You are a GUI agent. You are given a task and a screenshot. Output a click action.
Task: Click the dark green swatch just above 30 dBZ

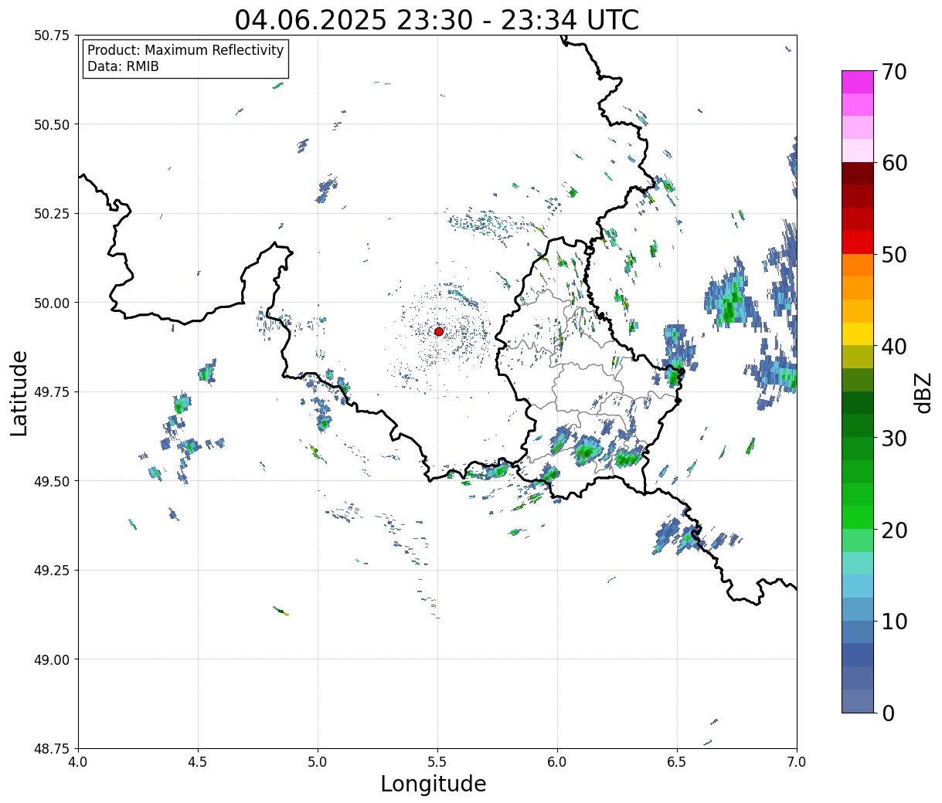[858, 426]
